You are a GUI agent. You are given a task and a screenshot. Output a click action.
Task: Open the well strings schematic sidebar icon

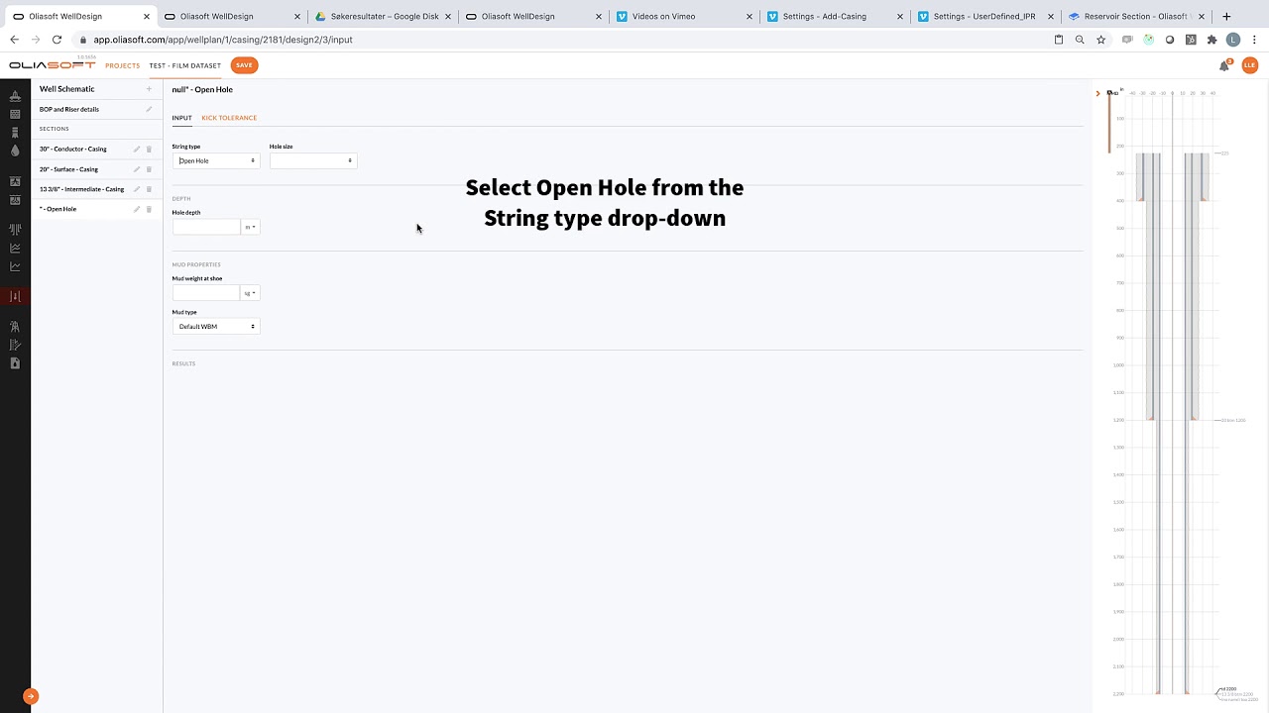coord(15,230)
